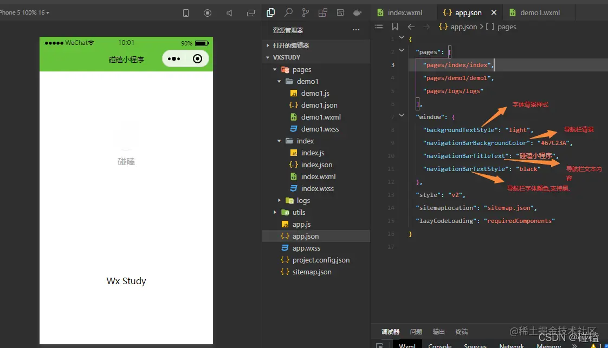Select app.json in file tree
Viewport: 608px width, 348px height.
pos(316,236)
